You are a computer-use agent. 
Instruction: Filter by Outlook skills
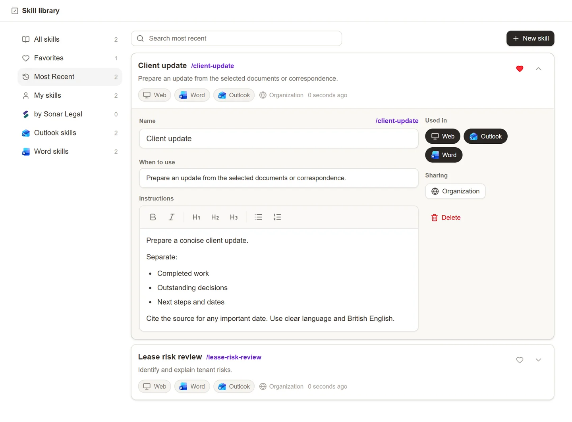pos(70,133)
